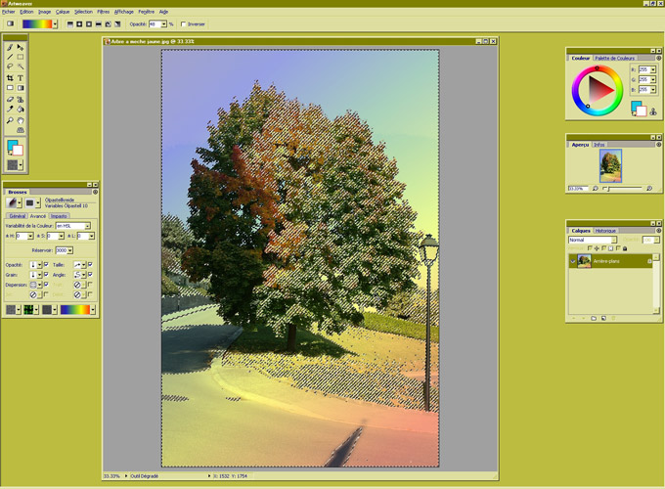This screenshot has width=665, height=489.
Task: Select the Hand pan tool
Action: click(x=21, y=120)
